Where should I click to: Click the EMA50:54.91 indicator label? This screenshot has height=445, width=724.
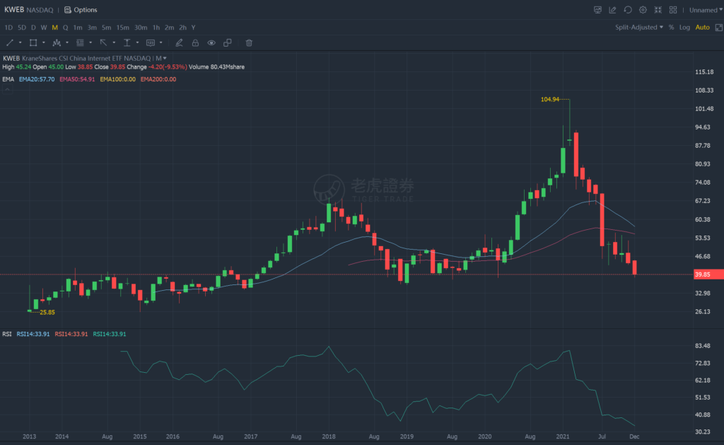click(x=77, y=79)
